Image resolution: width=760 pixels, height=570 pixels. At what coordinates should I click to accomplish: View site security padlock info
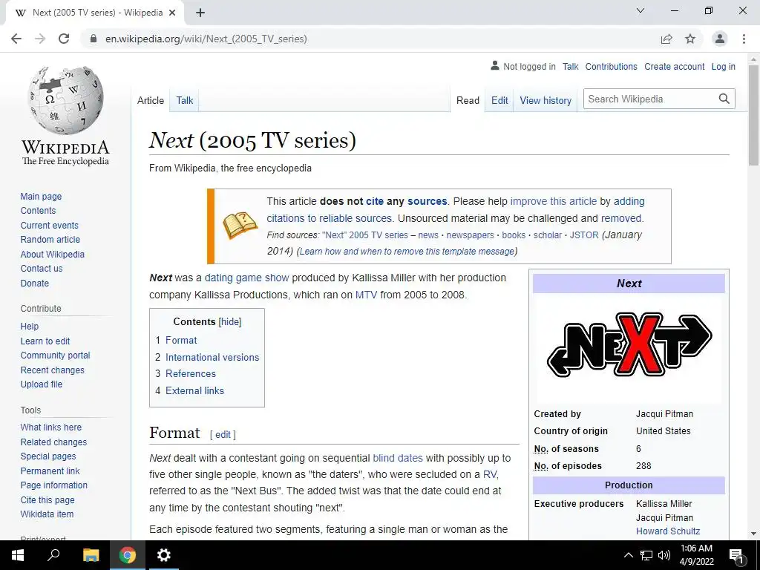[x=94, y=39]
